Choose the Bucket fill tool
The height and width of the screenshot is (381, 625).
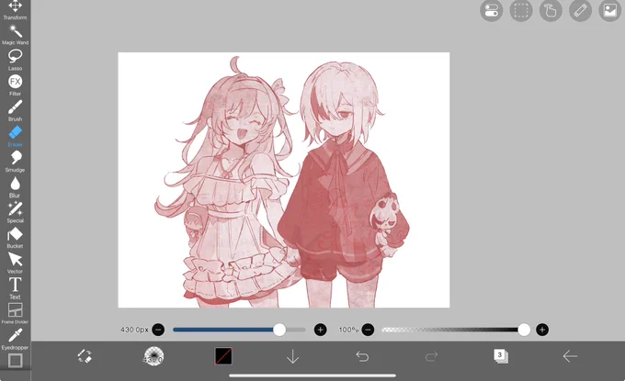(x=15, y=238)
